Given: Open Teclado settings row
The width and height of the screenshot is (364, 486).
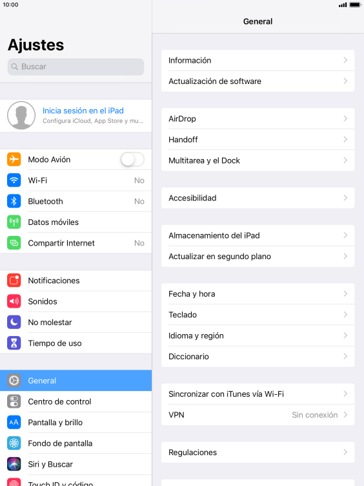Looking at the screenshot, I should [258, 315].
